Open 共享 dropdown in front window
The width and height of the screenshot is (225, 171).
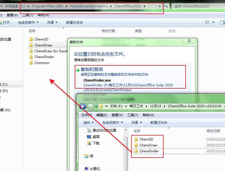137,122
